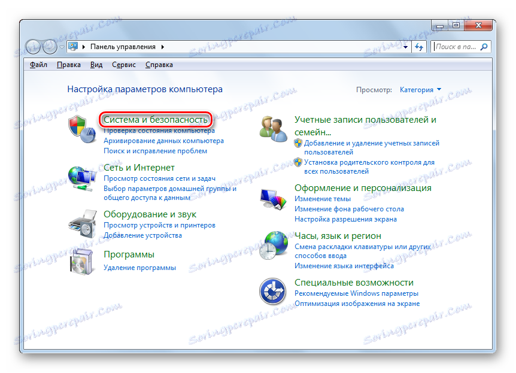Click 'Рекомендуемые Windows параметры' link

point(356,293)
